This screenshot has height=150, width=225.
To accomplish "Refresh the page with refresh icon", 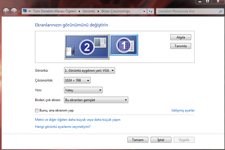I will (x=151, y=11).
